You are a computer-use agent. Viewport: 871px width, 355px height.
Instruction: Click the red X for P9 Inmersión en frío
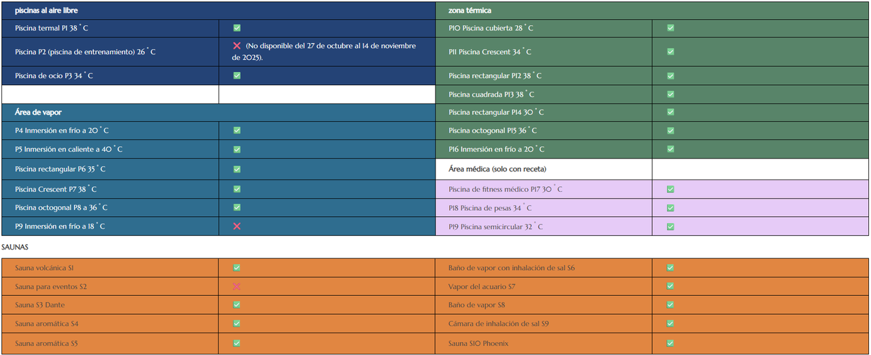click(237, 226)
